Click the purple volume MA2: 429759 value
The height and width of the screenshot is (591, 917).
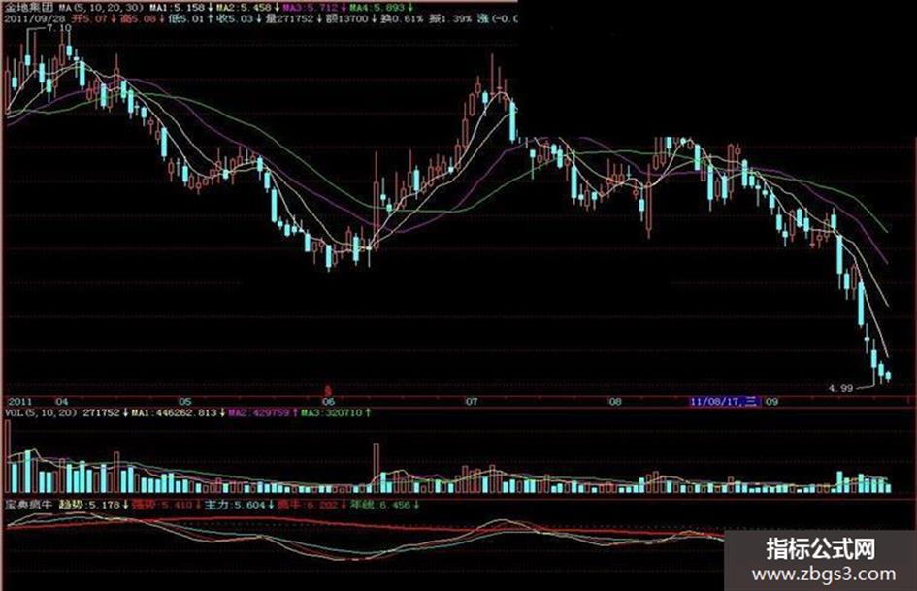[261, 412]
